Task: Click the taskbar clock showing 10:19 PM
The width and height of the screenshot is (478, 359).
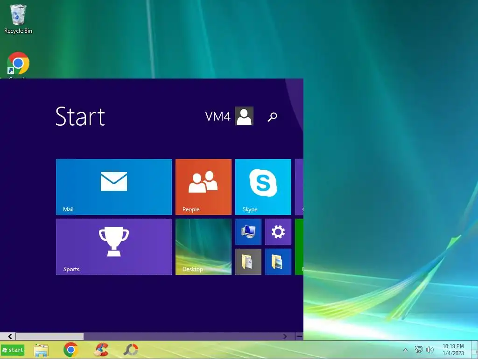Action: [x=453, y=350]
